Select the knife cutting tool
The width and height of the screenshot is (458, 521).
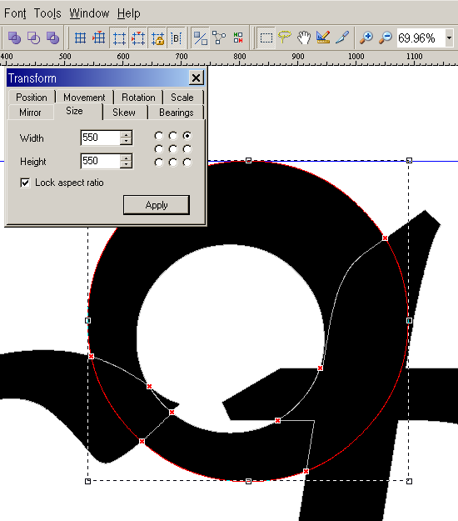342,38
